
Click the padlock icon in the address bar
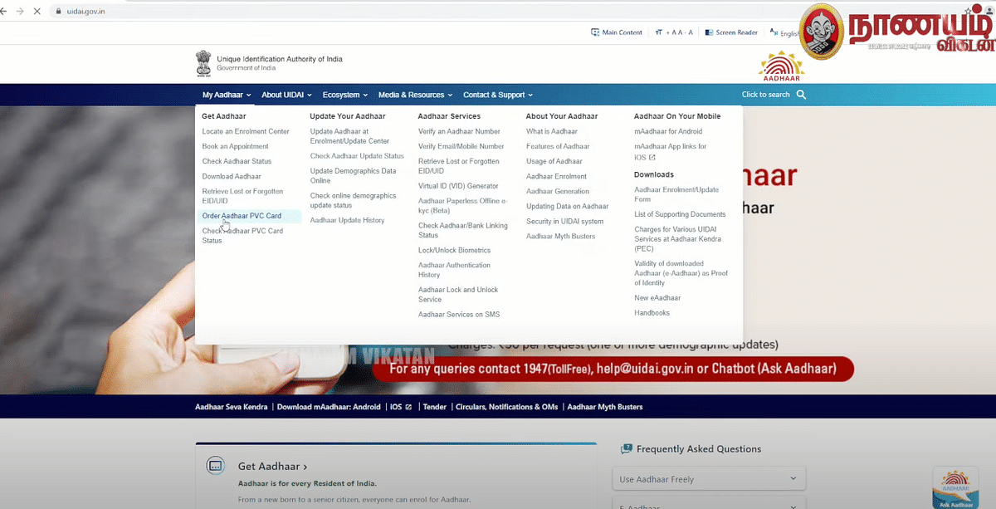coord(58,12)
